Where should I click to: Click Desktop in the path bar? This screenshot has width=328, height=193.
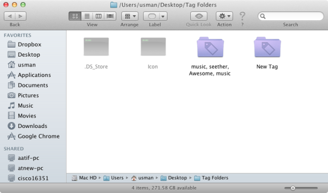click(173, 178)
